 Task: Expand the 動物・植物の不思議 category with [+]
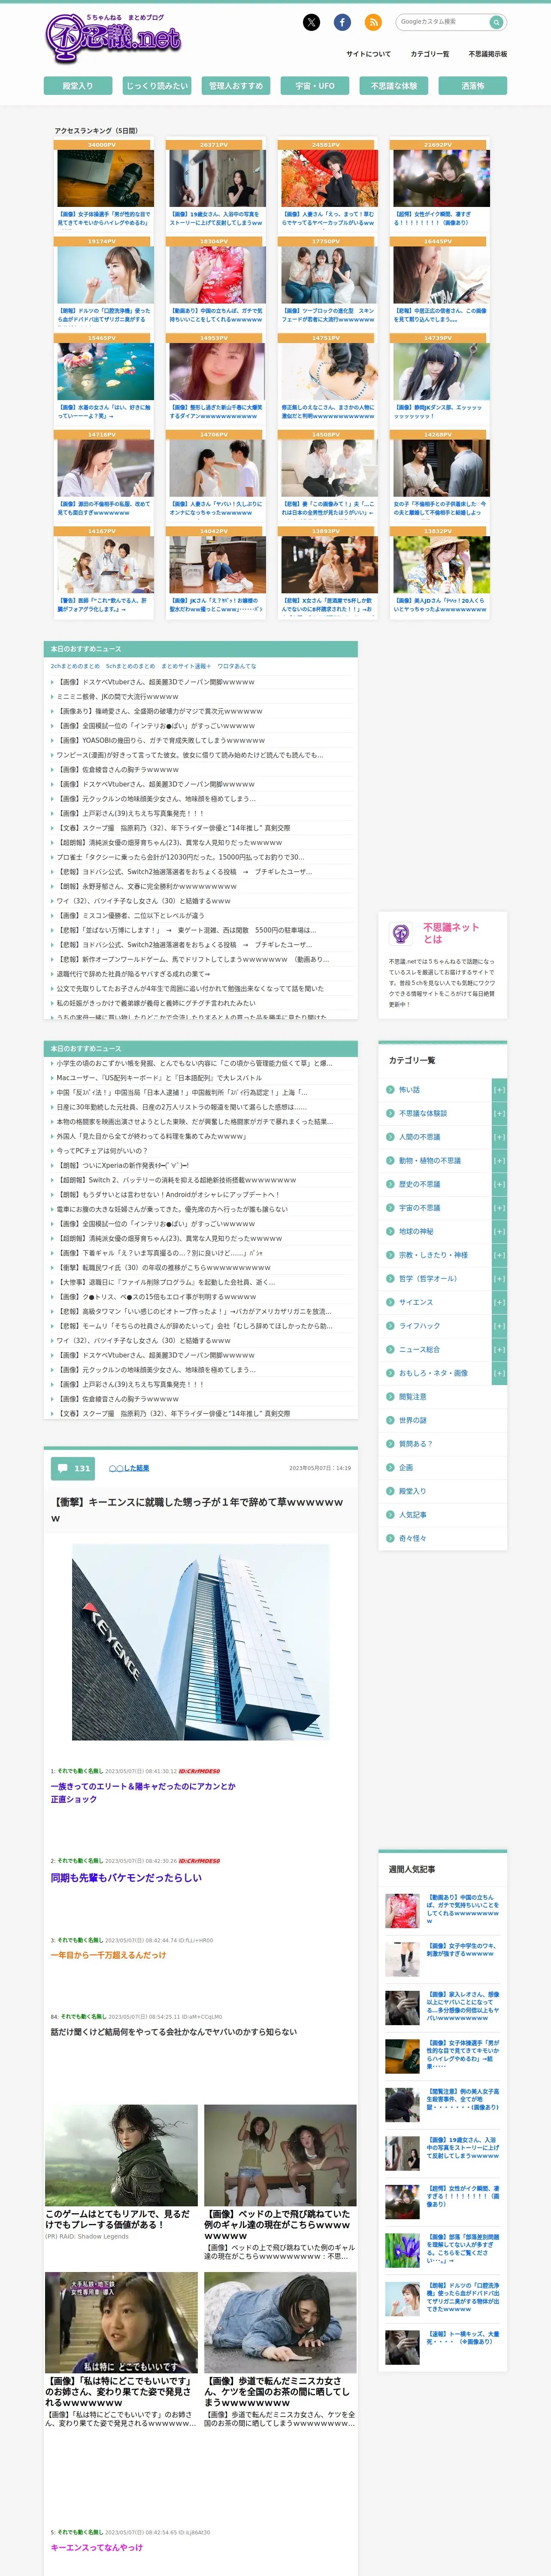click(x=499, y=1160)
